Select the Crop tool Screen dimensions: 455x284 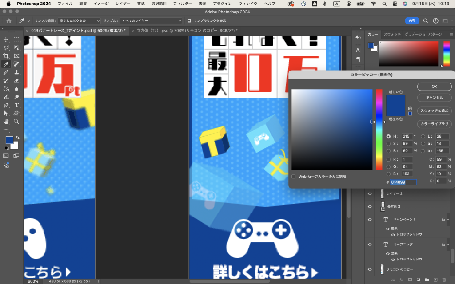[x=6, y=56]
